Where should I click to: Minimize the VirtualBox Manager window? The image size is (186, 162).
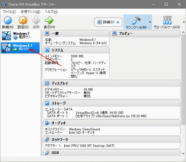tap(154, 4)
